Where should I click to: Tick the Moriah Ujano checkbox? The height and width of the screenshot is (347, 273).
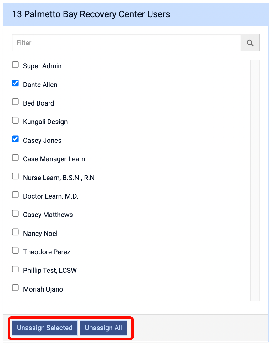tap(15, 288)
